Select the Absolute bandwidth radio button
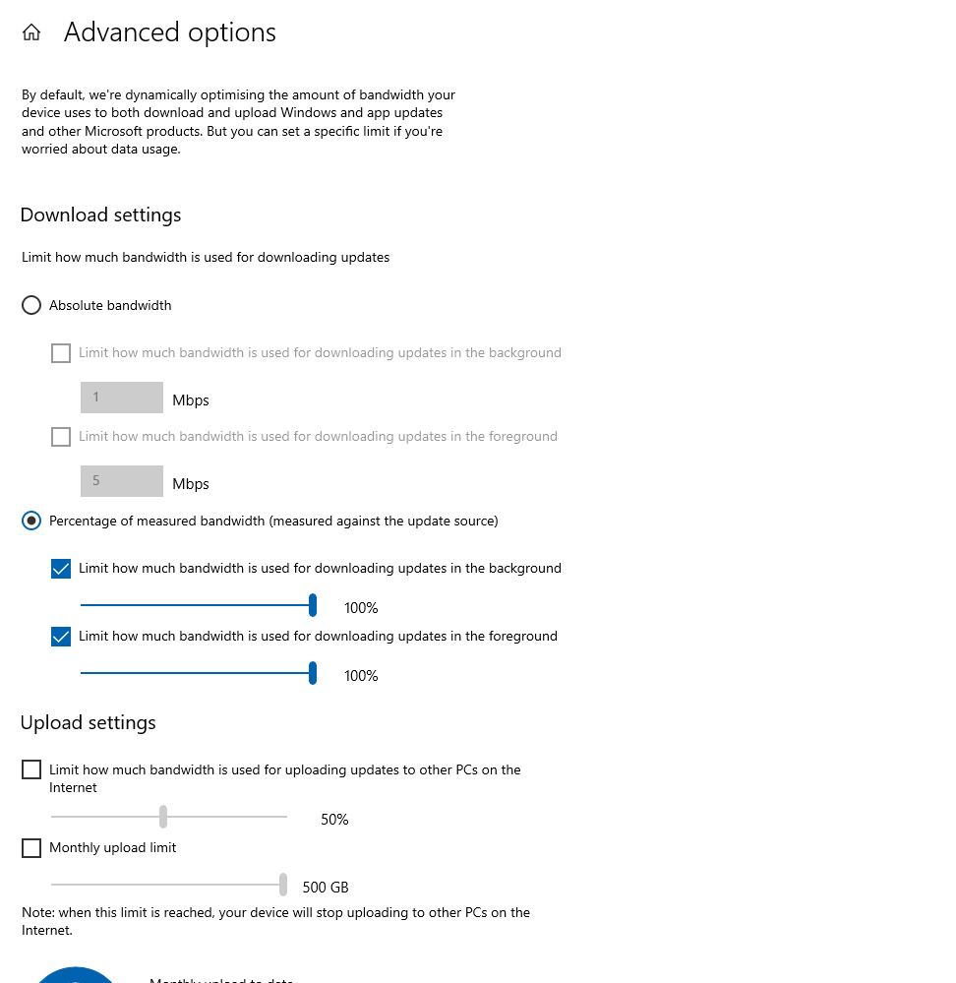The image size is (956, 983). pyautogui.click(x=31, y=305)
